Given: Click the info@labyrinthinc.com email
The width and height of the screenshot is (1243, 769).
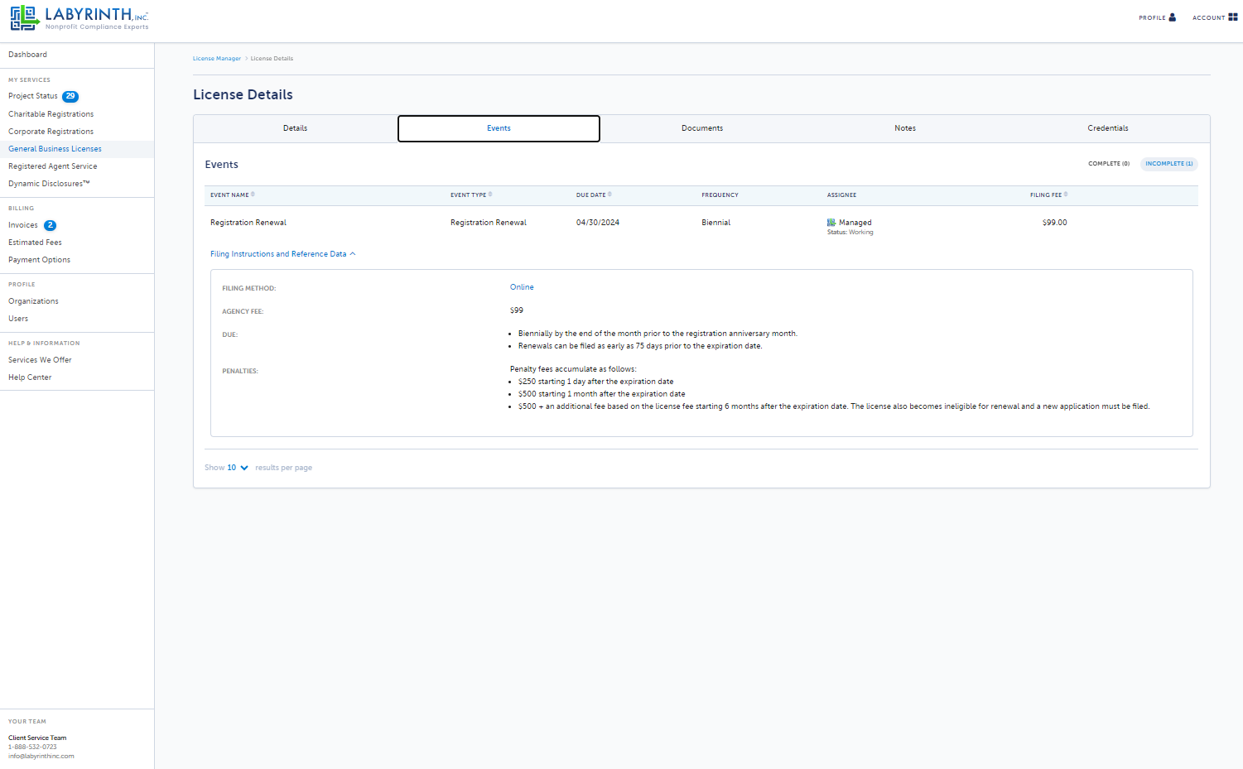Looking at the screenshot, I should coord(41,756).
